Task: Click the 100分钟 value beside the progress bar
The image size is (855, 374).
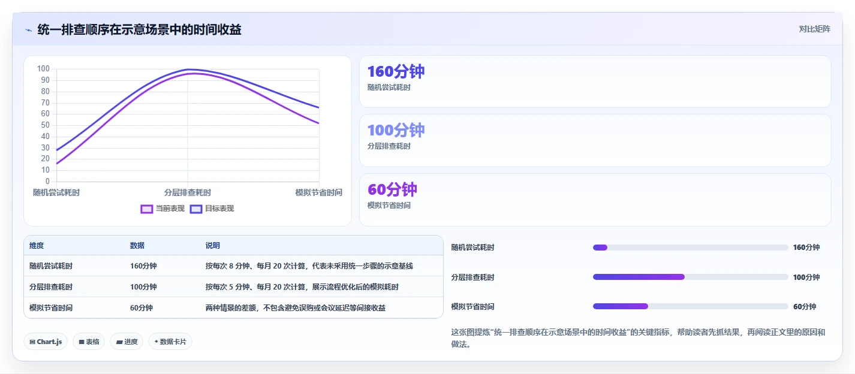Action: pos(806,277)
